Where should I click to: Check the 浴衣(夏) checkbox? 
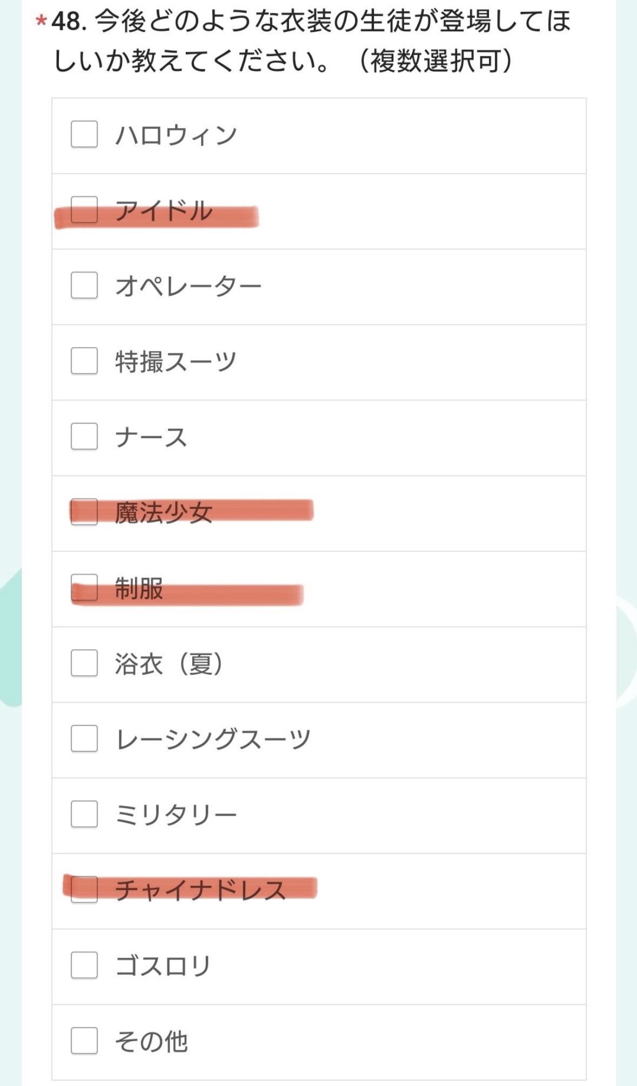[x=84, y=663]
